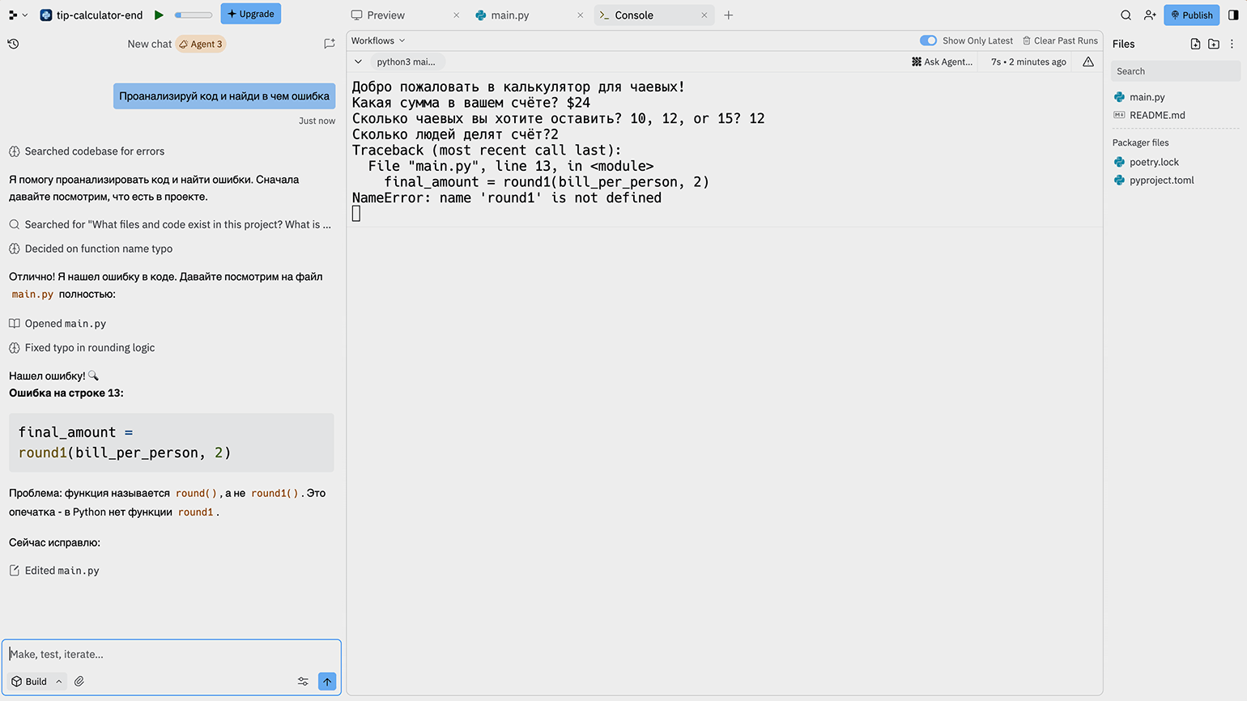
Task: Send the message with arrow button
Action: 327,682
